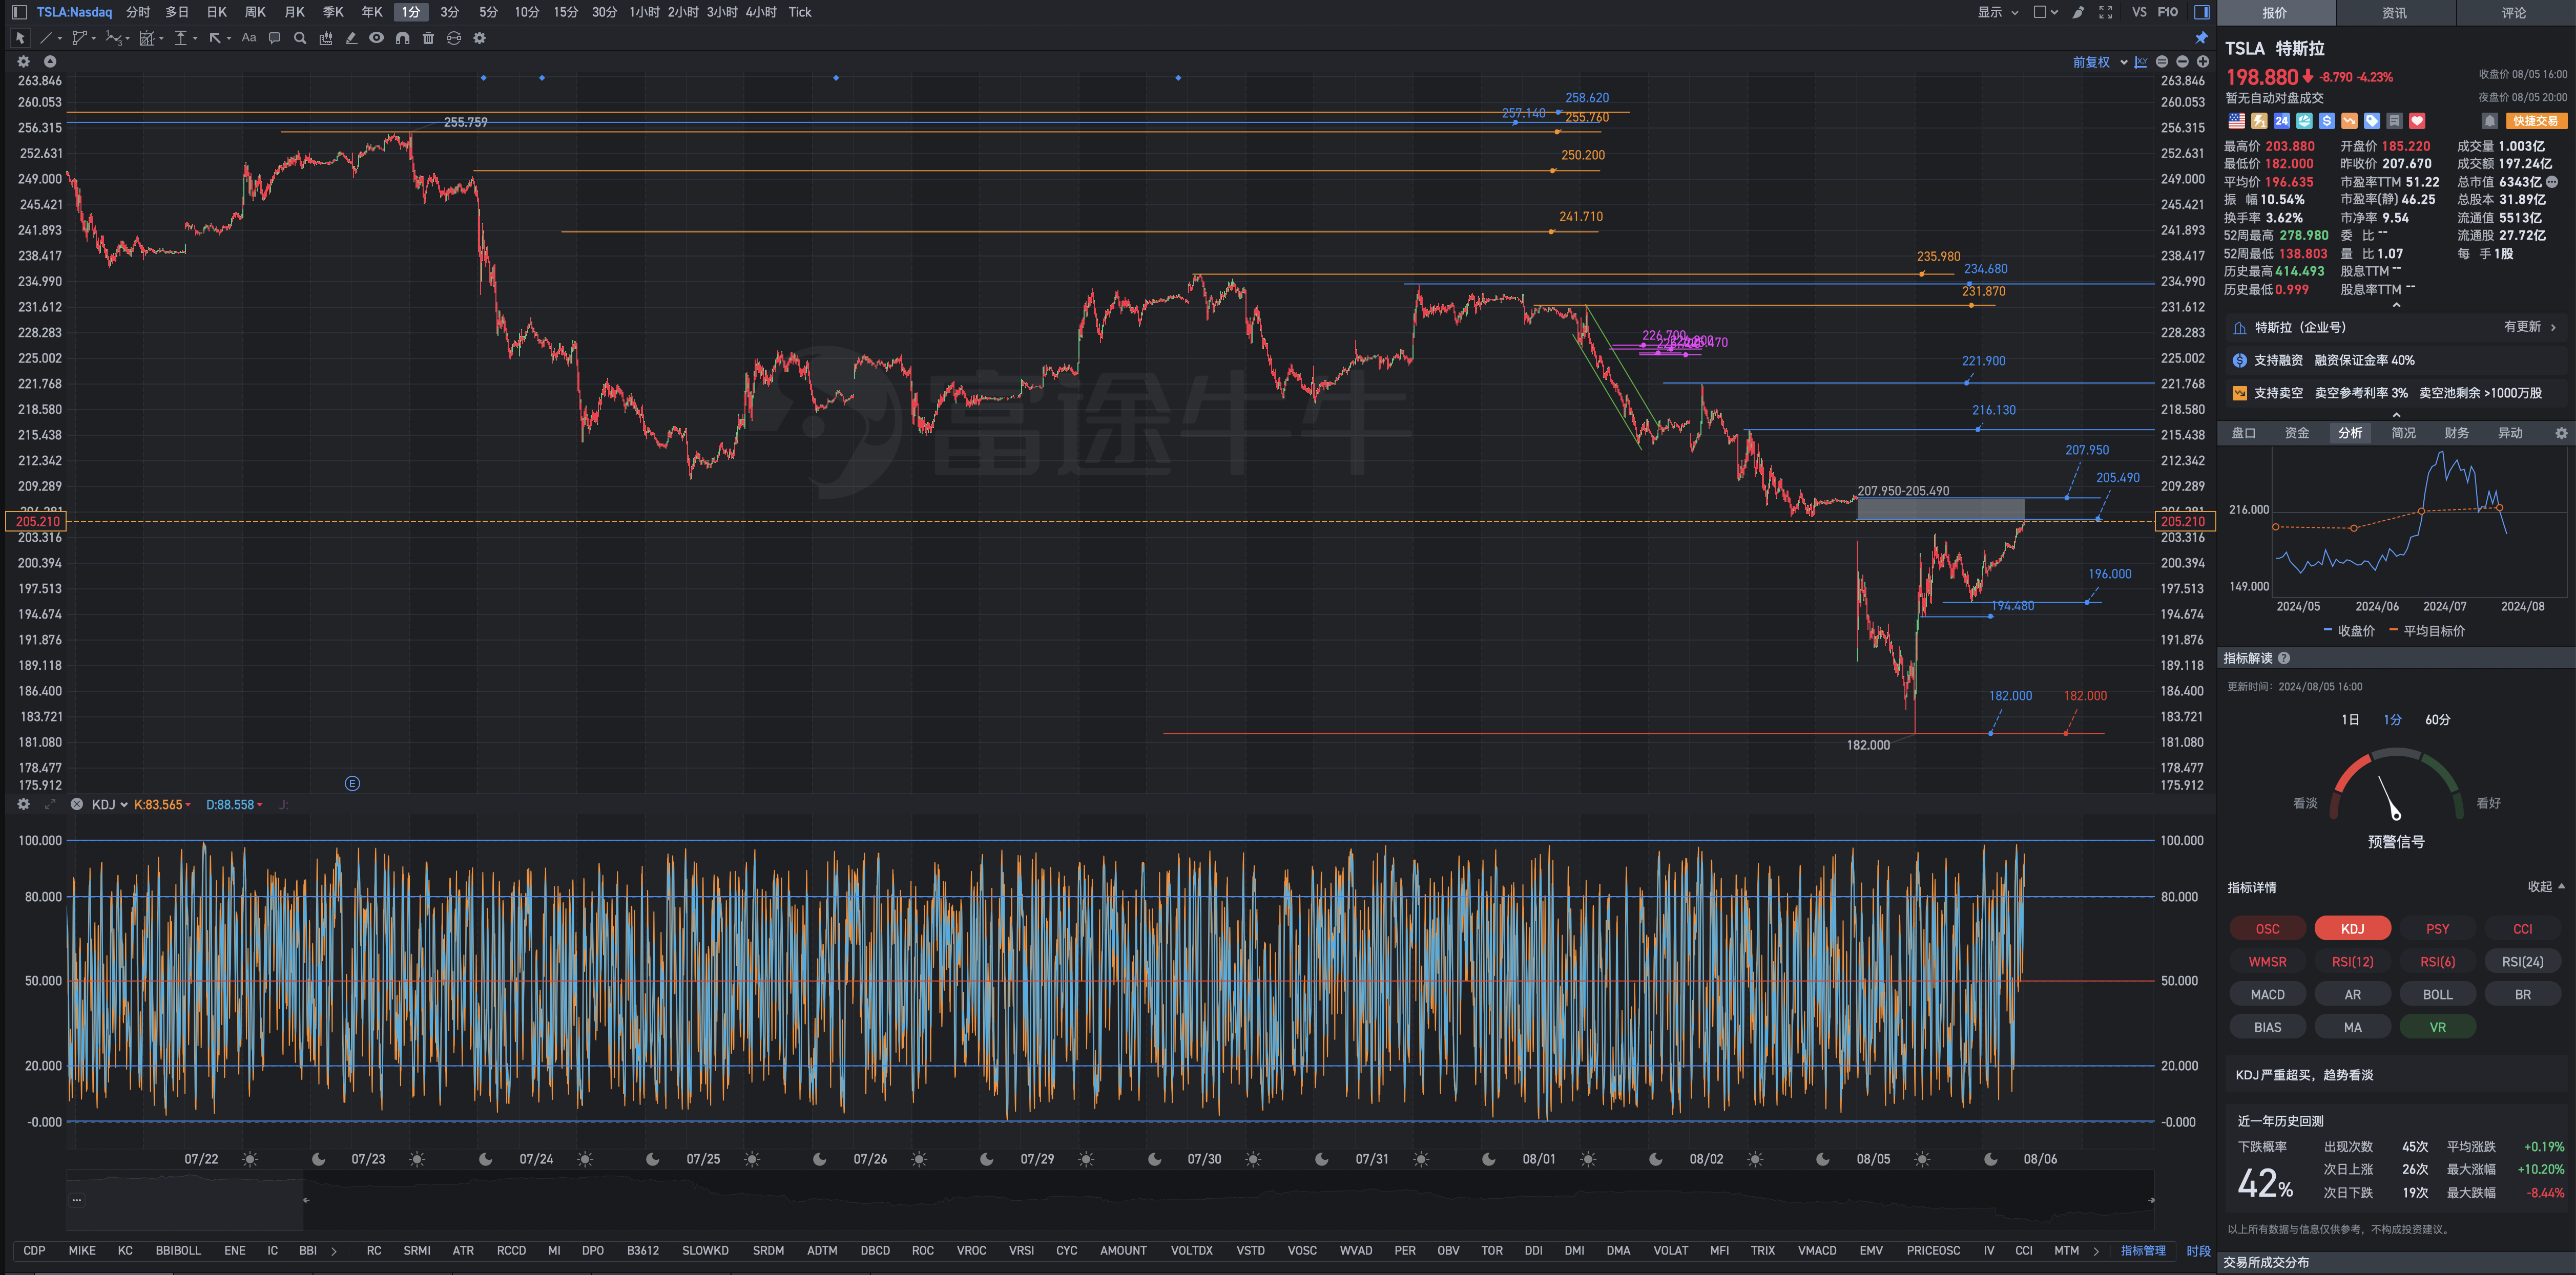Image resolution: width=2576 pixels, height=1275 pixels.
Task: Collapse main chart with up-arrow icon
Action: (50, 62)
